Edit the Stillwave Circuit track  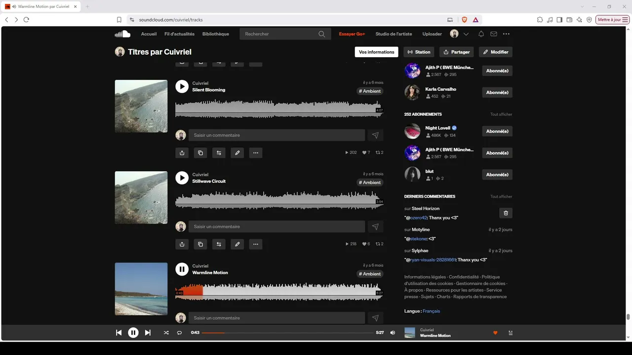click(237, 244)
